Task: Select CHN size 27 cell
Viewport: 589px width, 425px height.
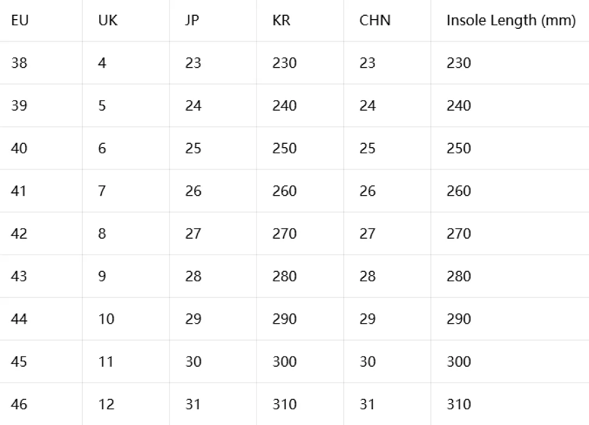Action: click(x=368, y=234)
